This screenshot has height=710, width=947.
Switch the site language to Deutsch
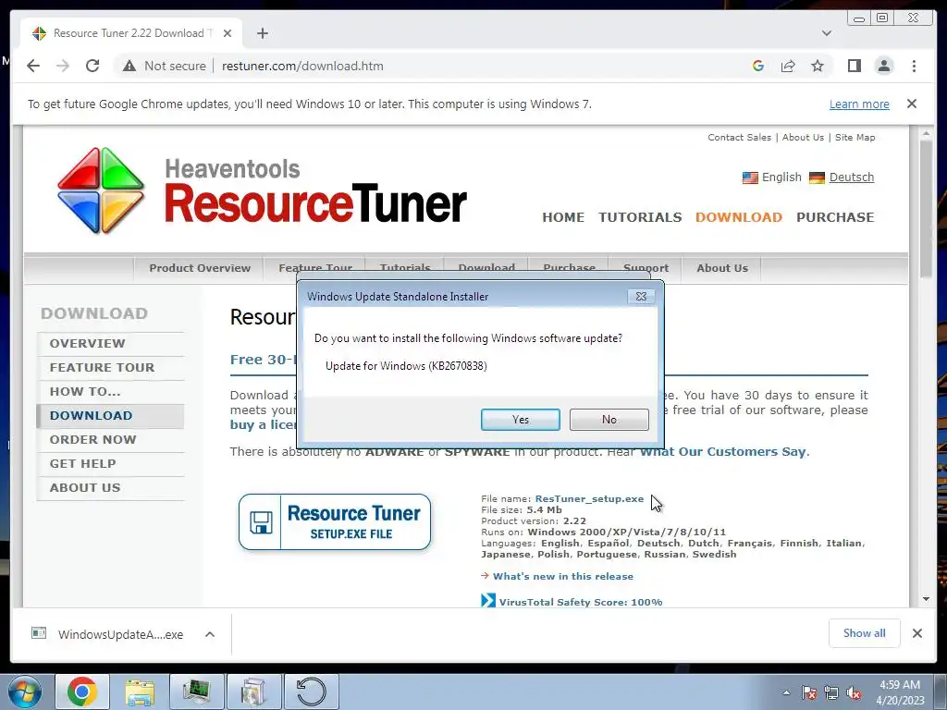point(851,177)
